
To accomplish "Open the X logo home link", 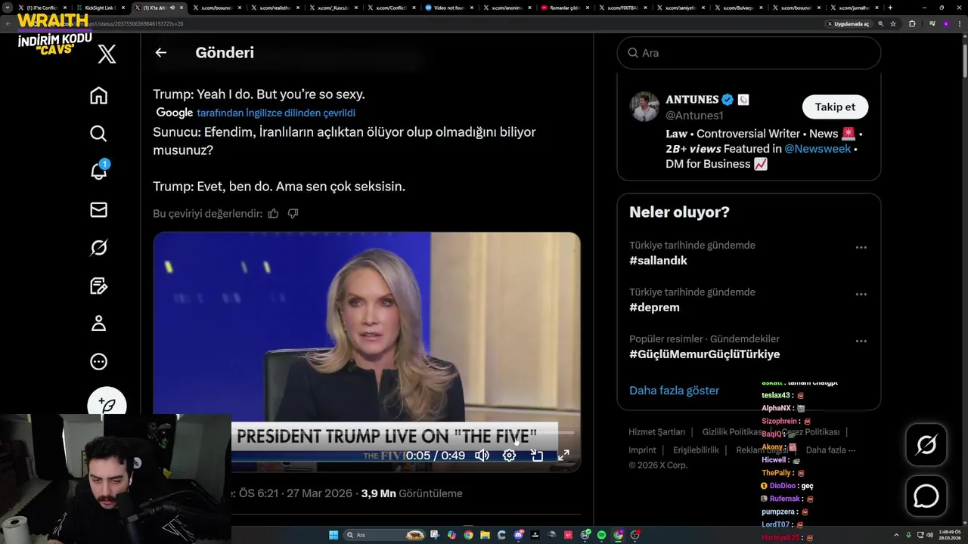I will point(107,54).
